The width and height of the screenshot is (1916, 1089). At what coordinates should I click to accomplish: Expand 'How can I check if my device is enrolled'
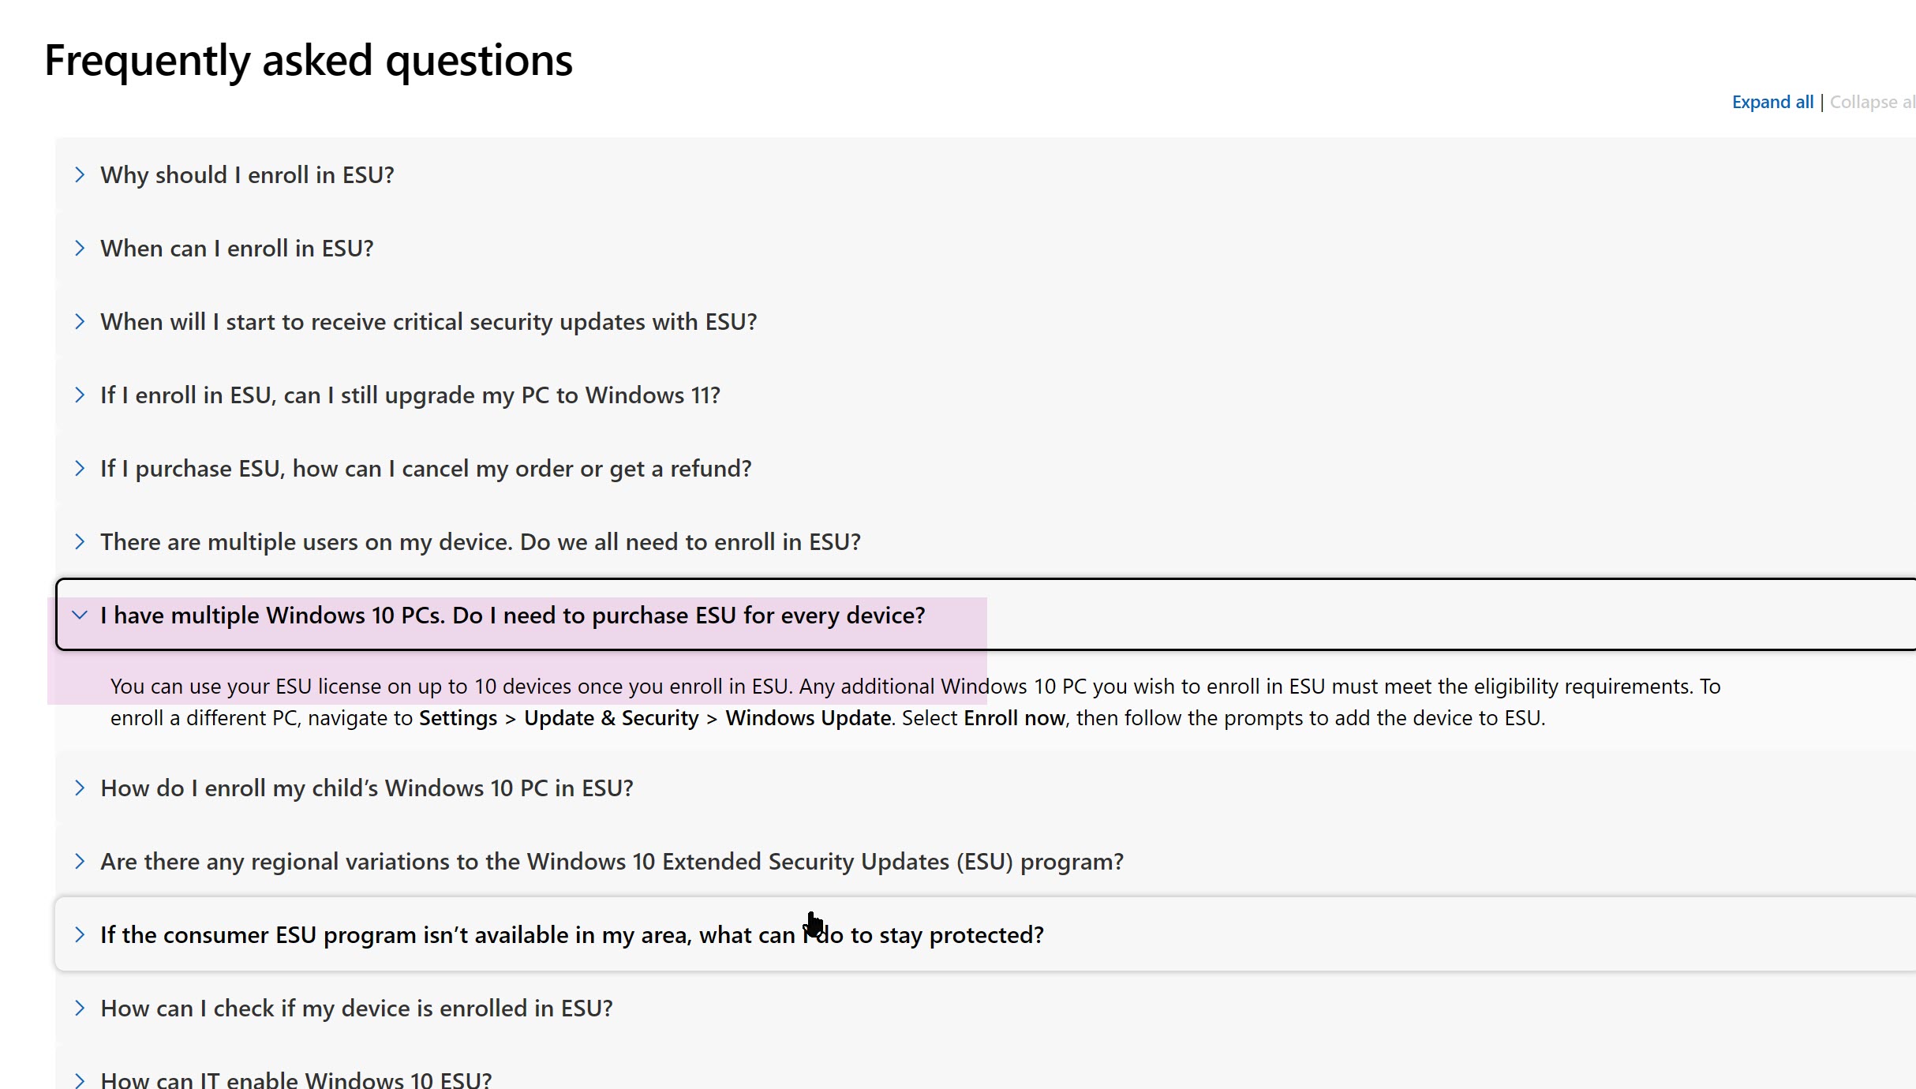(356, 1009)
